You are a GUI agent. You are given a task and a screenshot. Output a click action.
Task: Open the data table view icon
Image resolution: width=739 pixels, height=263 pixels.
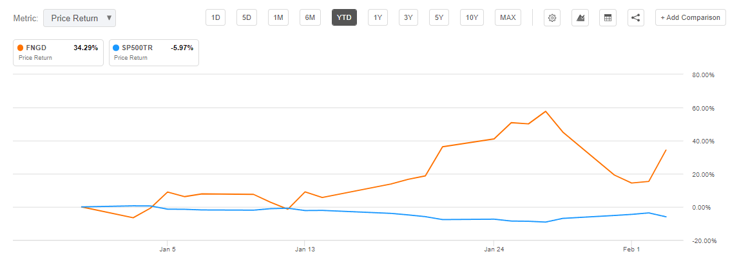coord(608,18)
